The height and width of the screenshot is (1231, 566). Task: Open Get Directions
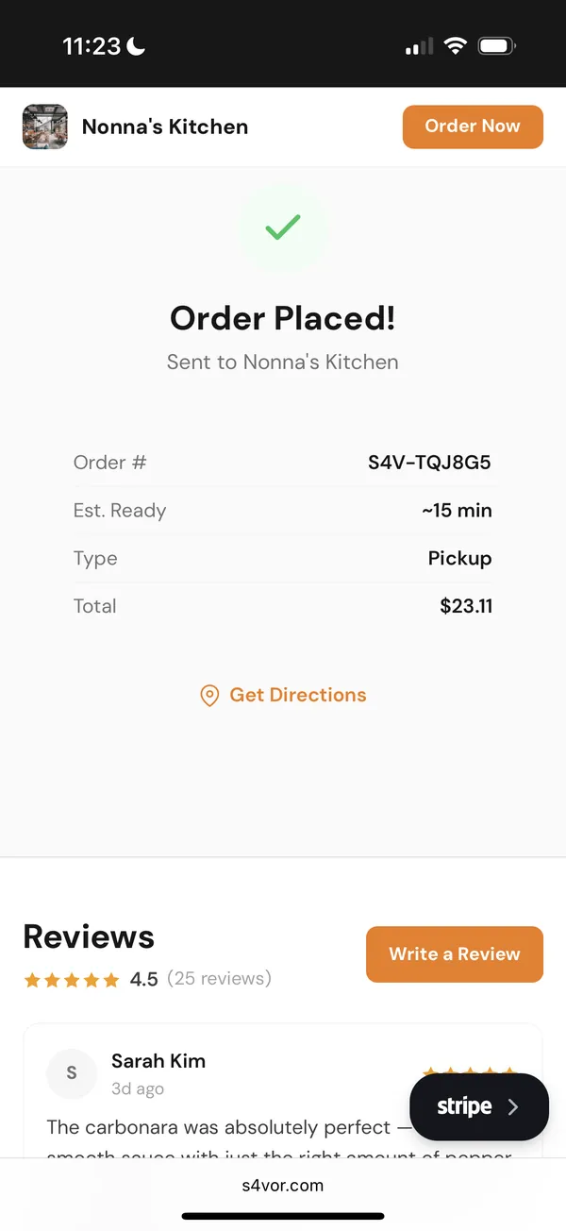coord(298,695)
